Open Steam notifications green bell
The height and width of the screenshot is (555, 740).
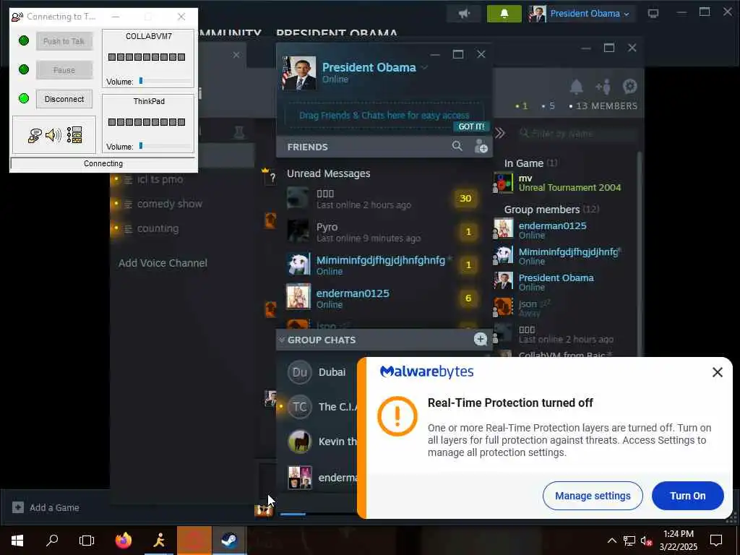pos(504,14)
